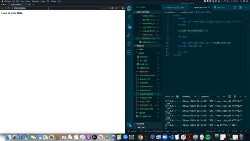The image size is (250, 141).
Task: Click the notifications bell in status bar
Action: tap(246, 131)
